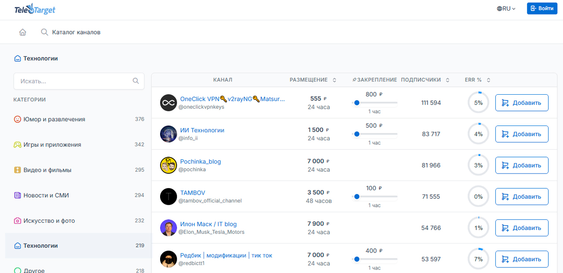This screenshot has height=273, width=563.
Task: Click the Искусство и фото camera icon
Action: (18, 221)
